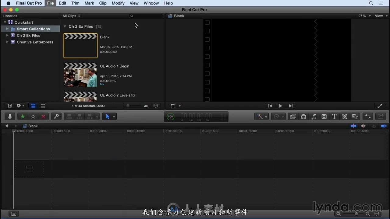Switch browser to list view
Screen dimensions: 390x219
coord(43,106)
